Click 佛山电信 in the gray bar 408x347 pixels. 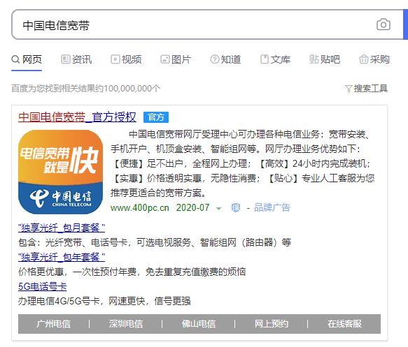coord(199,324)
